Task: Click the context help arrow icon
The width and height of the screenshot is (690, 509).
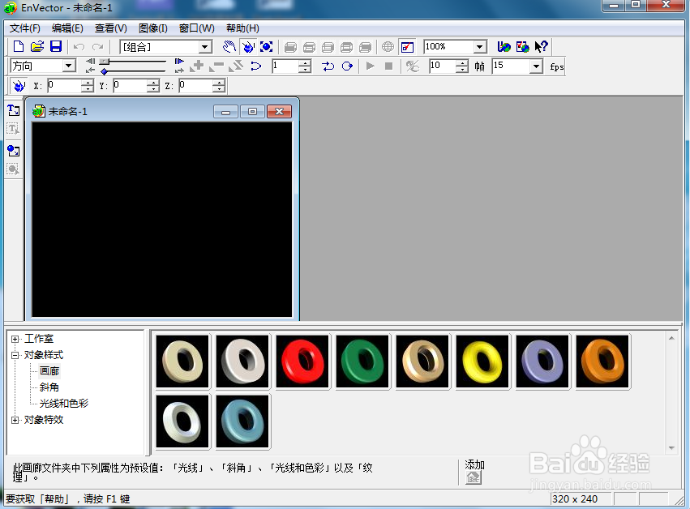Action: click(x=541, y=47)
